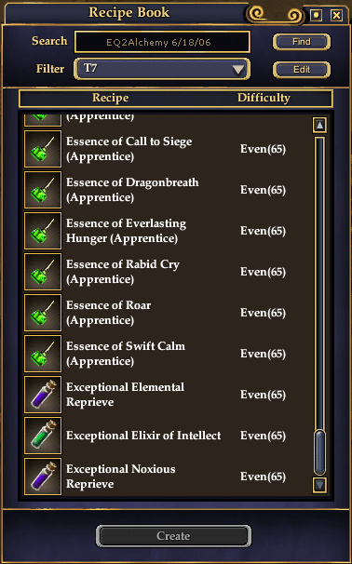The width and height of the screenshot is (352, 564).
Task: Click the filter dropdown arrow
Action: pos(237,69)
